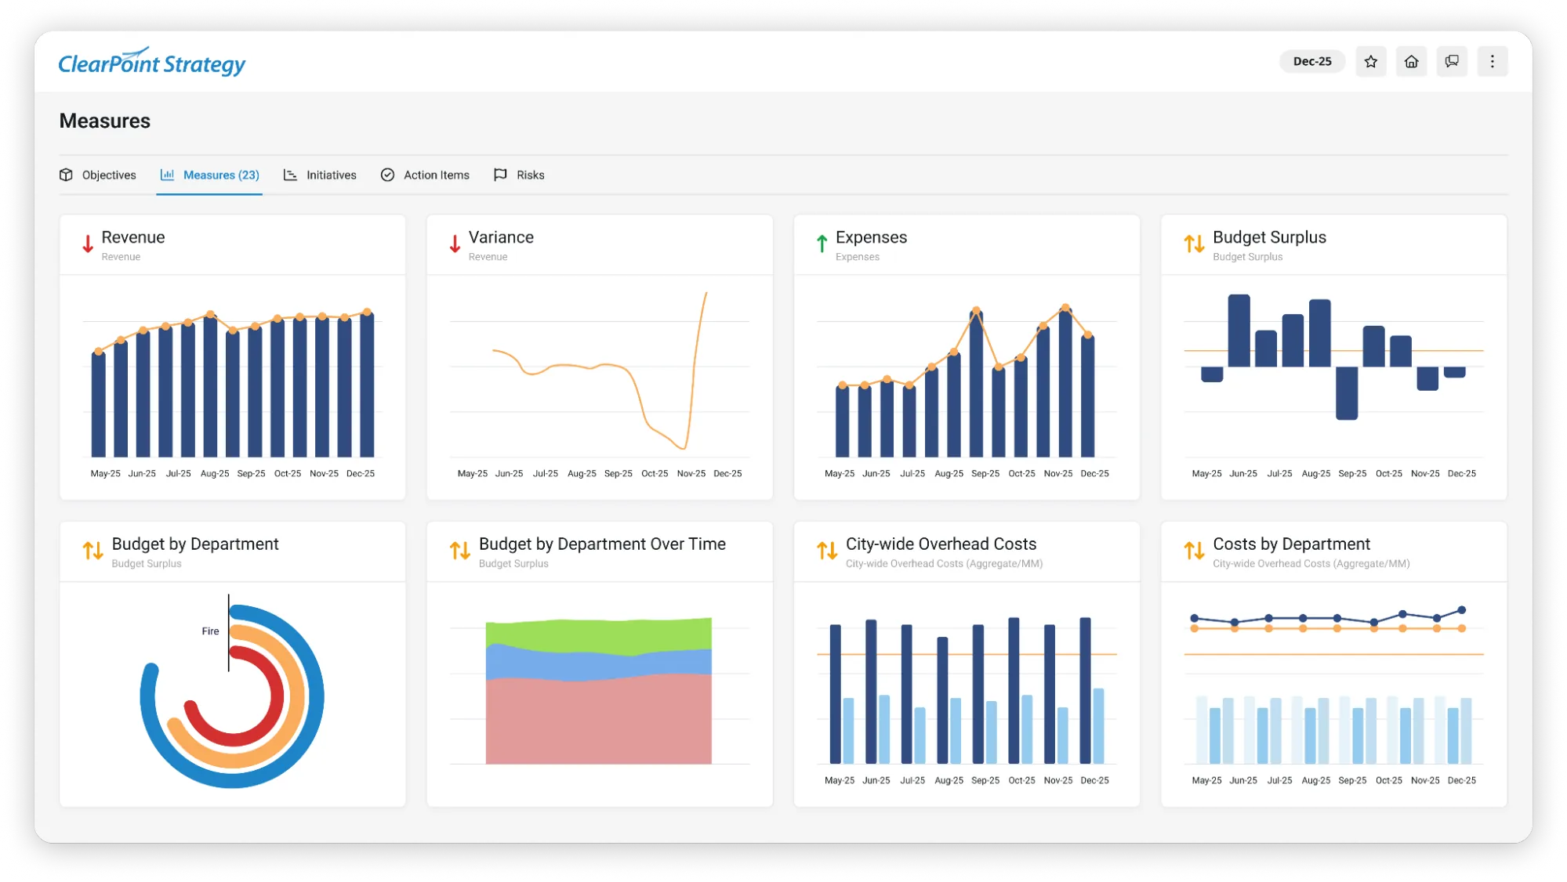Expand options on the Variance card

500,237
